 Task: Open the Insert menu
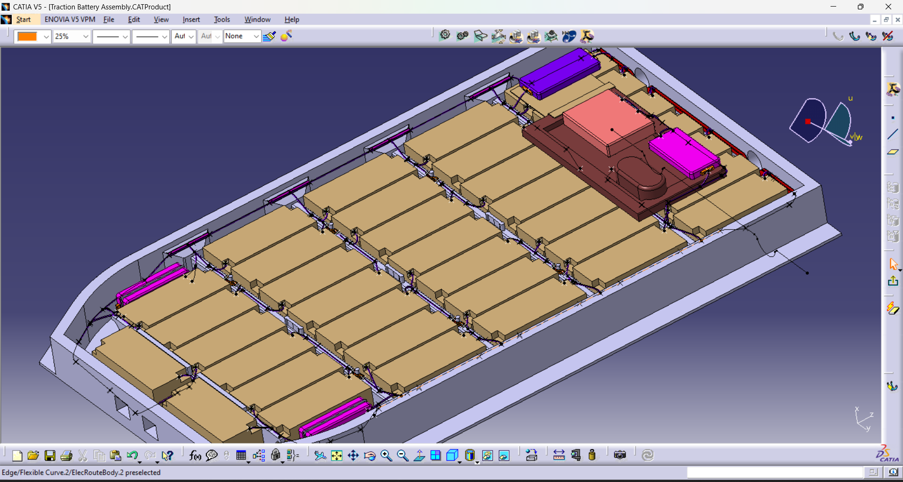coord(191,19)
